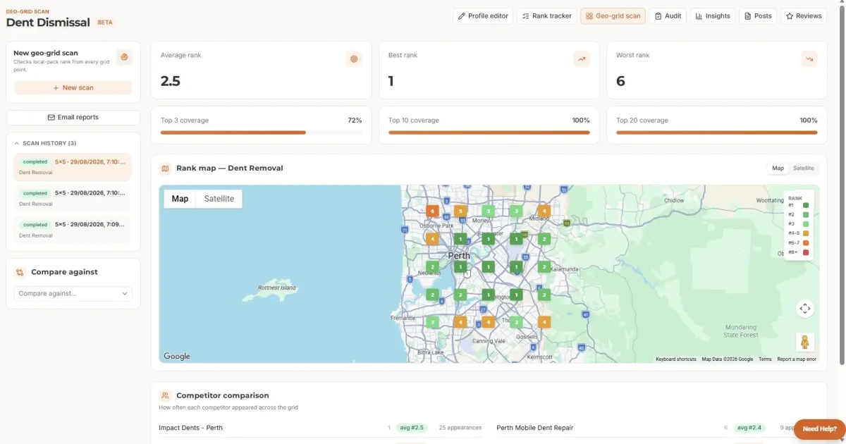The image size is (846, 444).
Task: Open the map camera controls button
Action: [804, 309]
